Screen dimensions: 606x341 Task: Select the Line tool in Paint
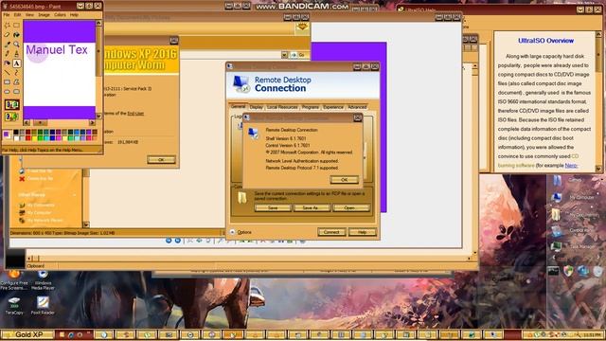[x=8, y=73]
